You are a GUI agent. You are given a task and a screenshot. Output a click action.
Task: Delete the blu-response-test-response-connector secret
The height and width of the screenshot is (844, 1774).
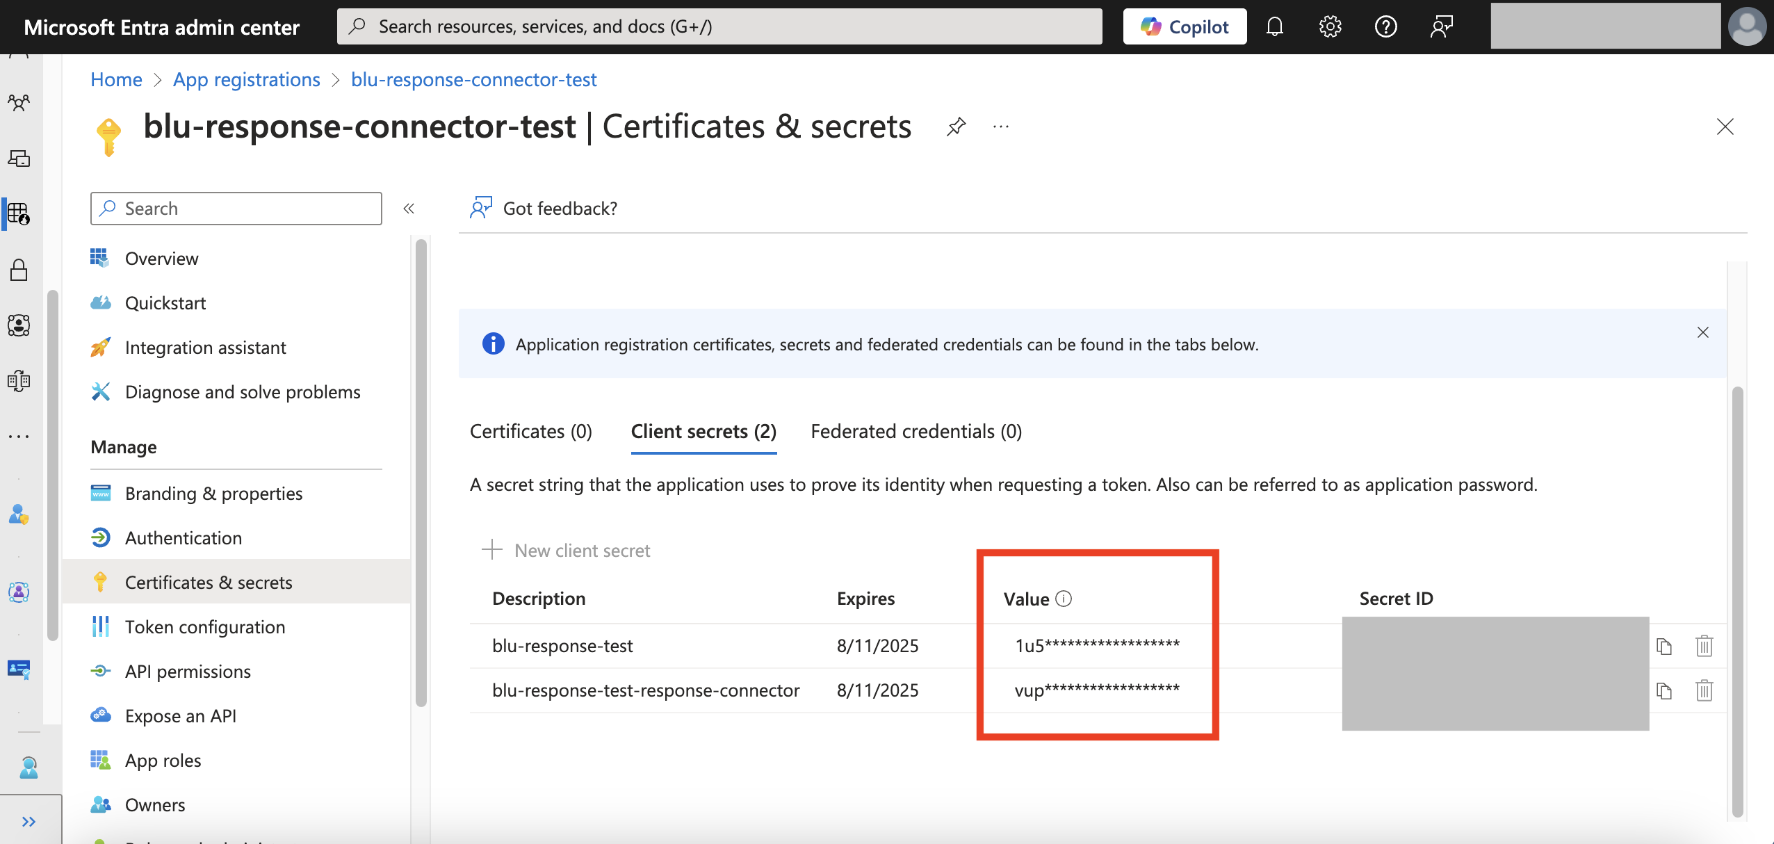[x=1704, y=691]
